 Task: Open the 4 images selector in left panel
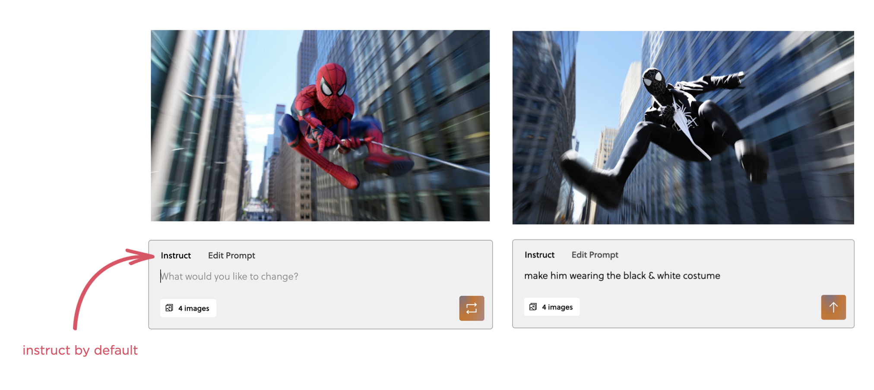point(188,308)
